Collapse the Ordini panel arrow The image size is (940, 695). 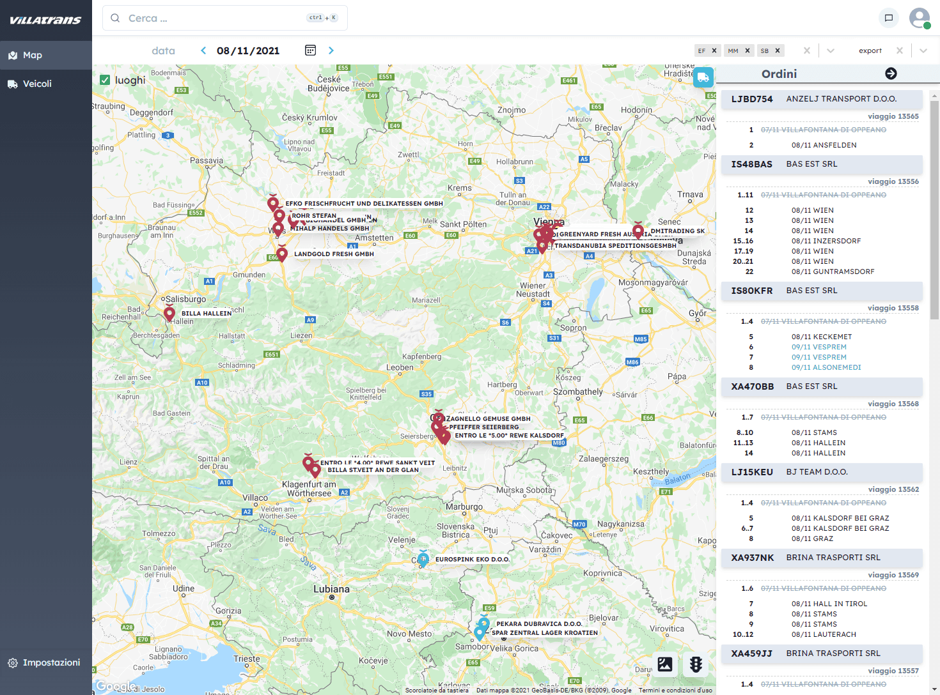891,73
